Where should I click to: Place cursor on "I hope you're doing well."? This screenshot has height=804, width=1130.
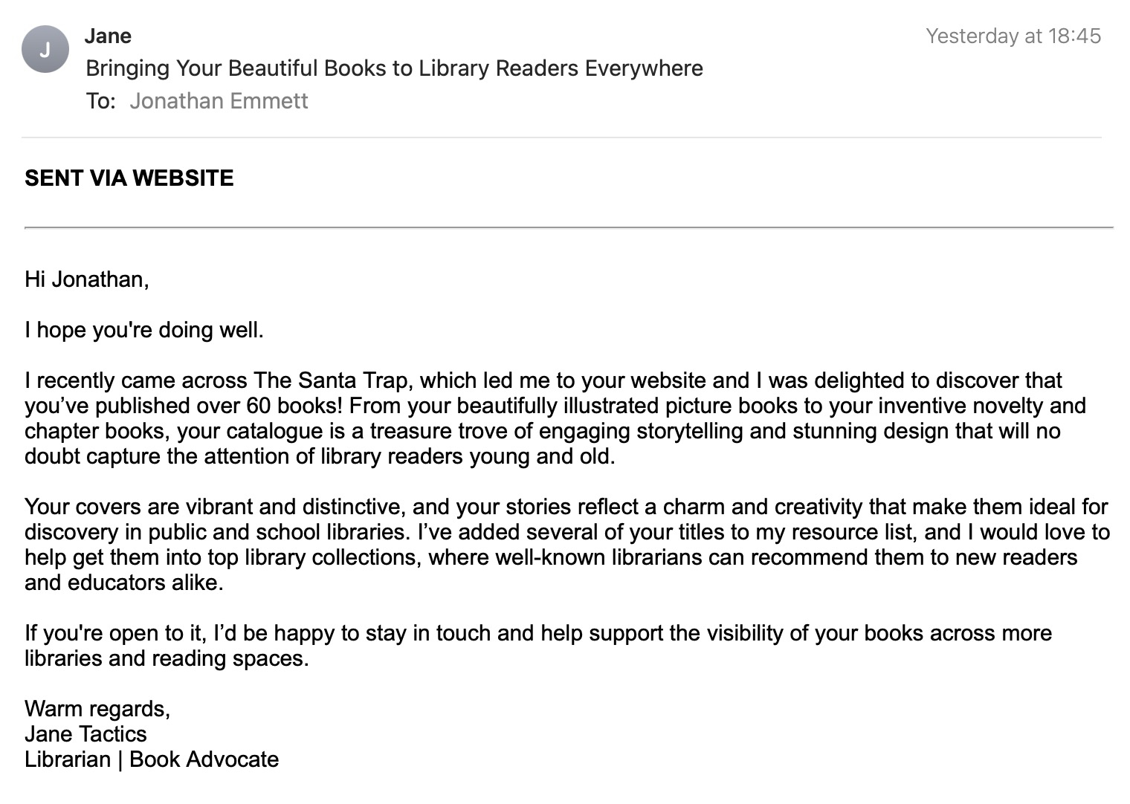point(144,330)
